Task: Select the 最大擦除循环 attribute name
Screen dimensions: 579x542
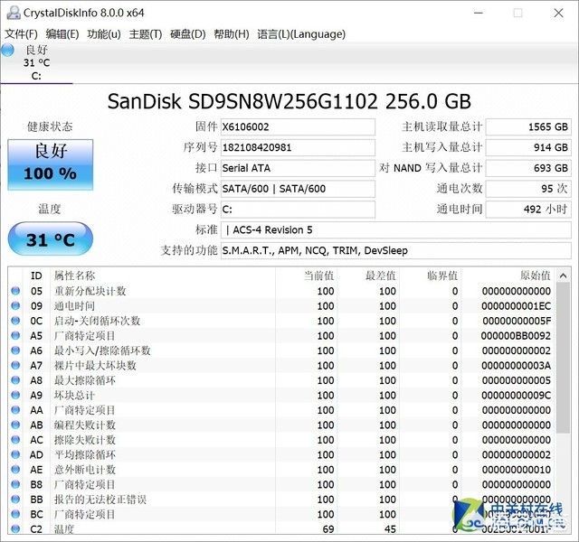Action: coord(85,380)
